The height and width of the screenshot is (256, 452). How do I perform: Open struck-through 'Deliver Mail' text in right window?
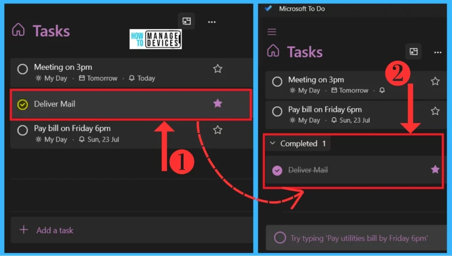click(308, 170)
